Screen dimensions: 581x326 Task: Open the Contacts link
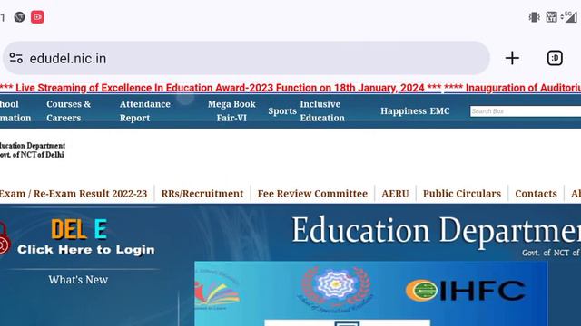coord(536,193)
